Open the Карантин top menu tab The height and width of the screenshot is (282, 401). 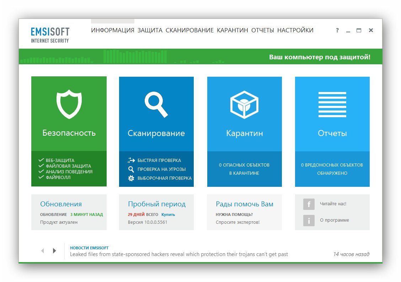[232, 30]
